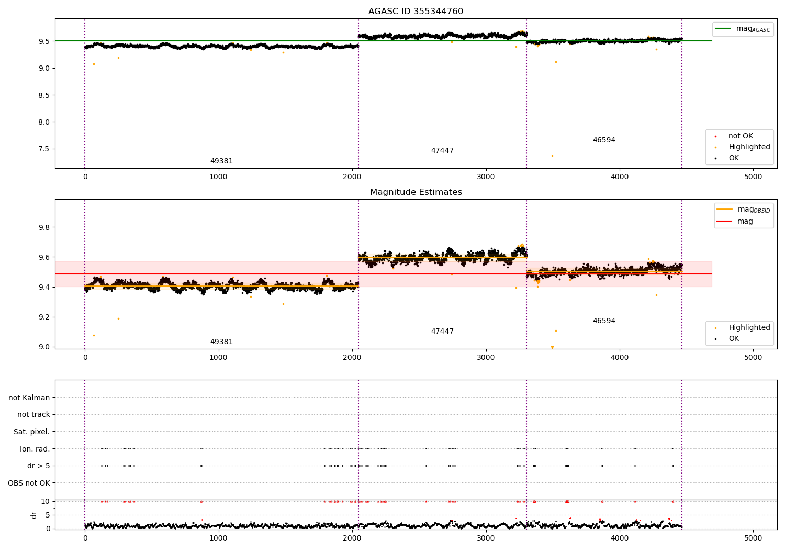Click the 'OBS not OK' row label
The image size is (785, 550).
click(29, 483)
